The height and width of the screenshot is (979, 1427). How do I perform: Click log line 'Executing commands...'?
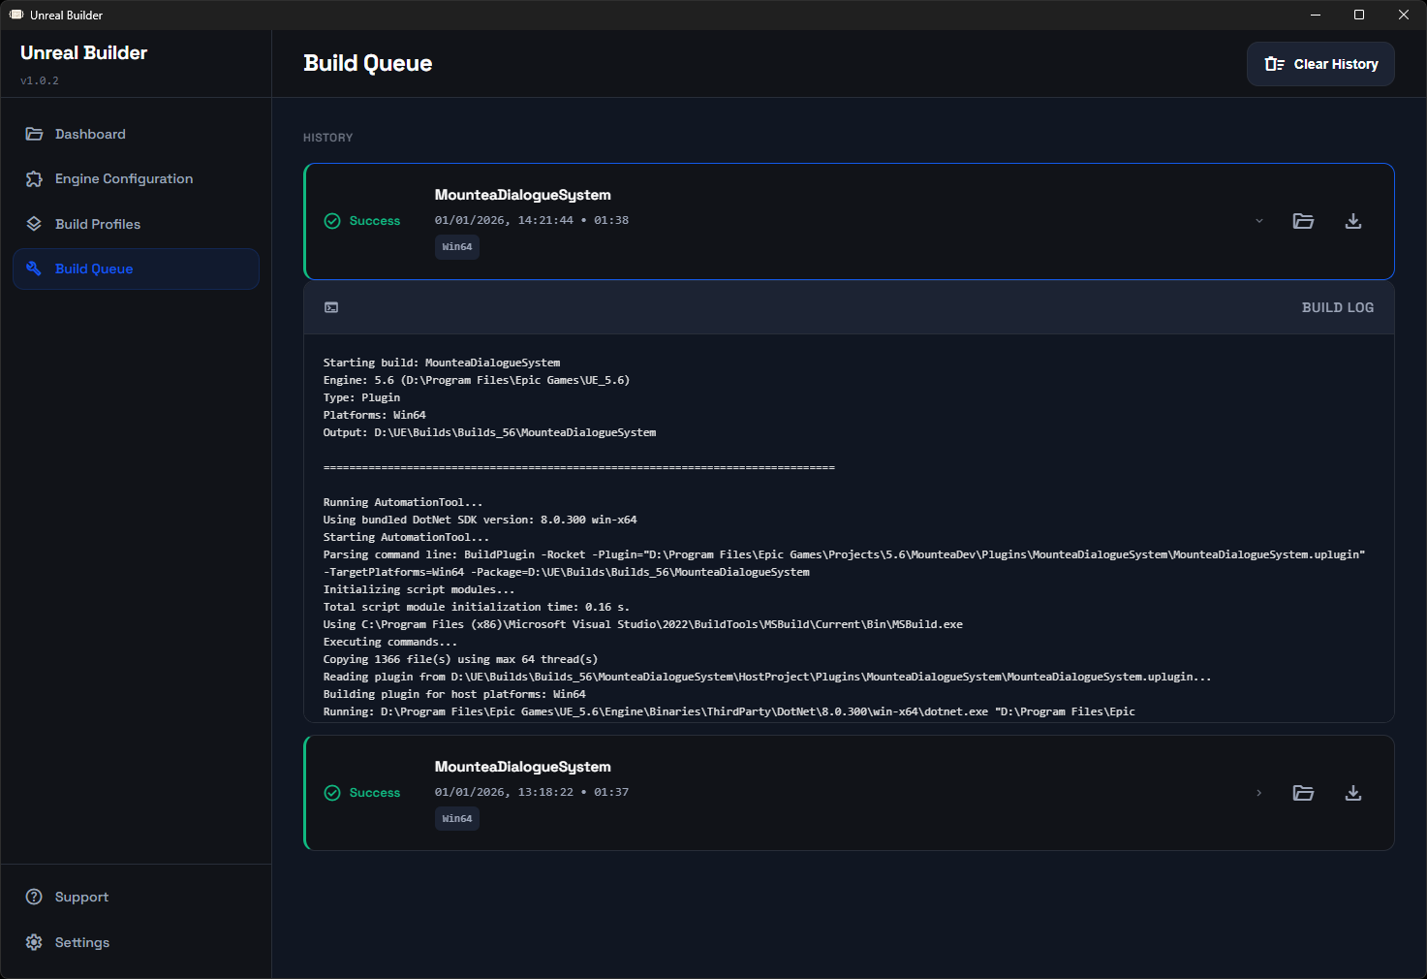390,642
